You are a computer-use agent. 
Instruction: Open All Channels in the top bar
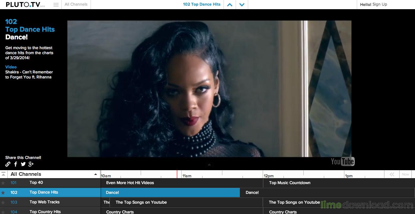[x=76, y=4]
